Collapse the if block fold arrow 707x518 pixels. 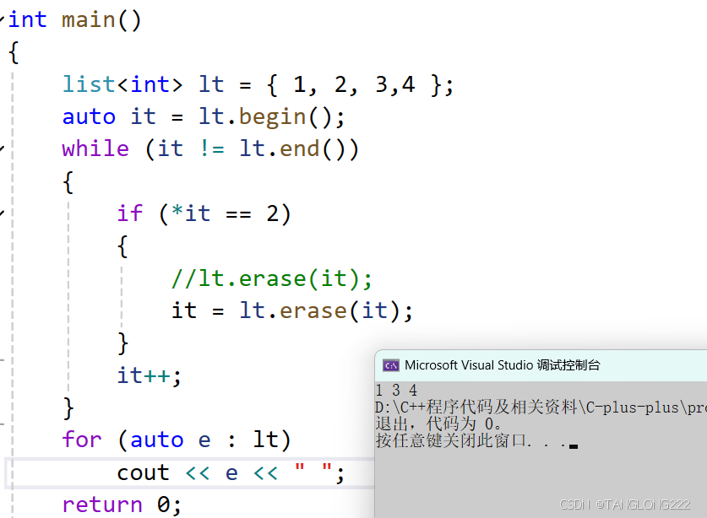[2, 213]
